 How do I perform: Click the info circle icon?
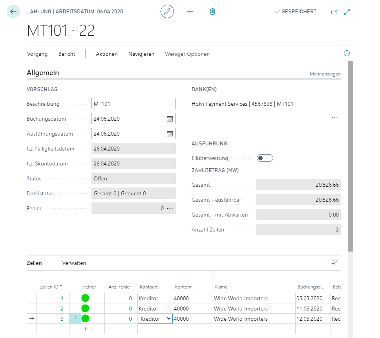(347, 53)
